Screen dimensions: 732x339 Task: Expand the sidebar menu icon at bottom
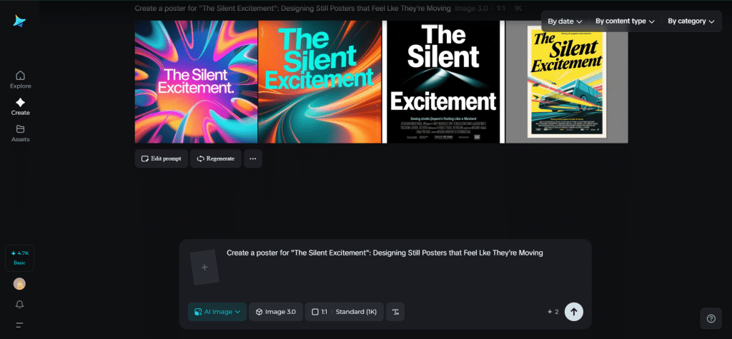coord(19,325)
